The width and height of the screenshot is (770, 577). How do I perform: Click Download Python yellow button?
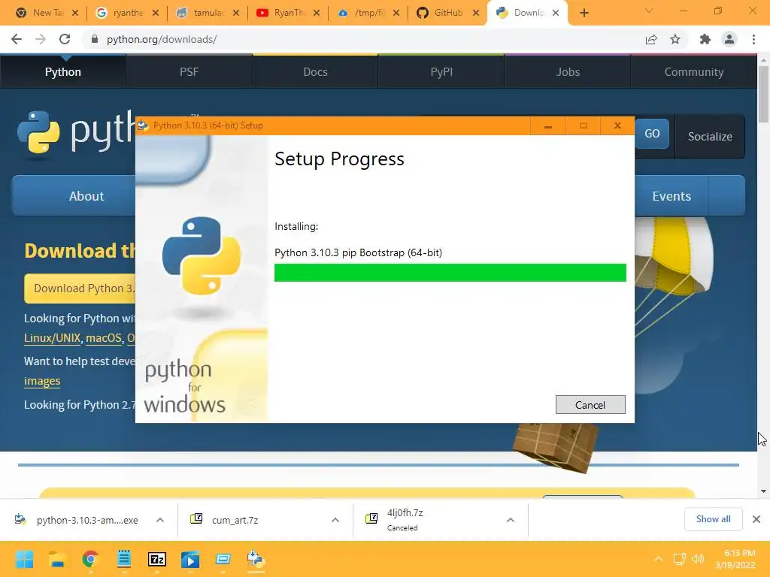80,288
